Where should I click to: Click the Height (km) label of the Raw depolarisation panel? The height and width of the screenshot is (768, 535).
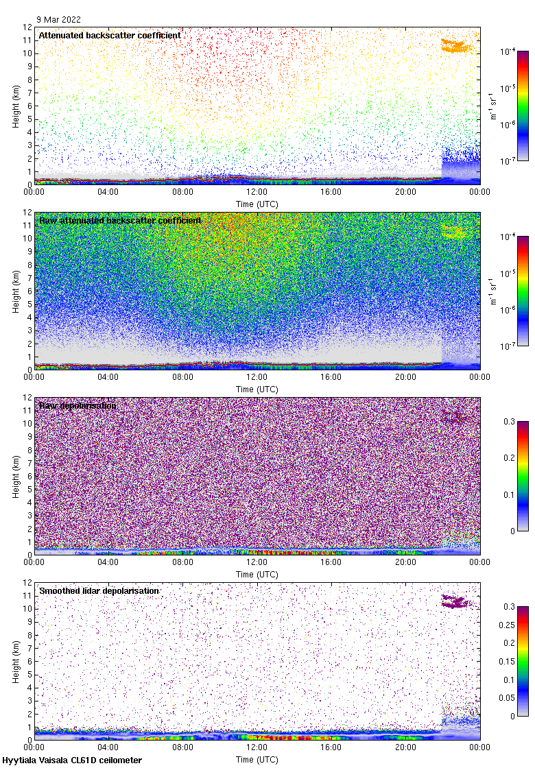16,476
